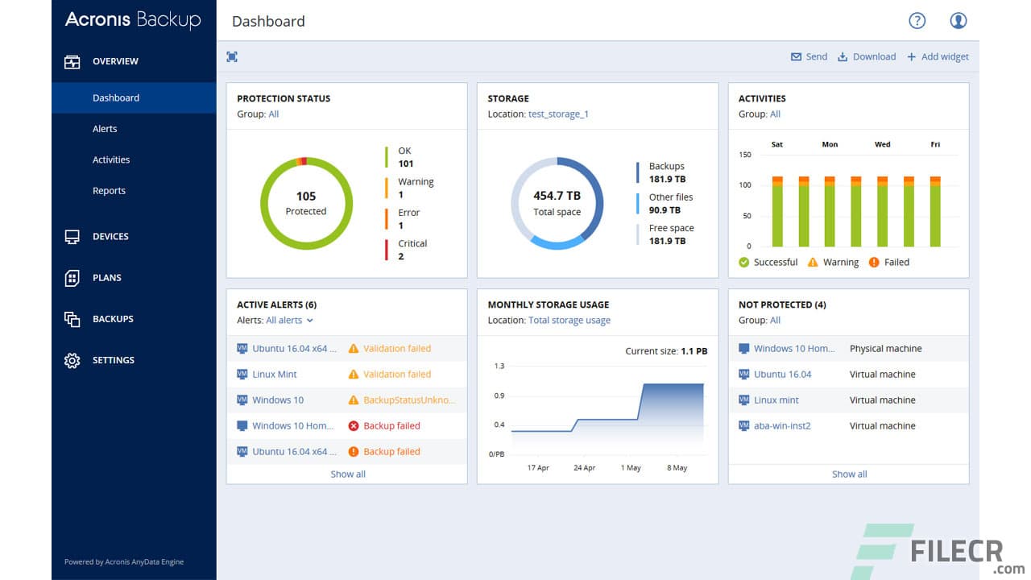The width and height of the screenshot is (1031, 580).
Task: Open the user account icon top right
Action: coord(959,21)
